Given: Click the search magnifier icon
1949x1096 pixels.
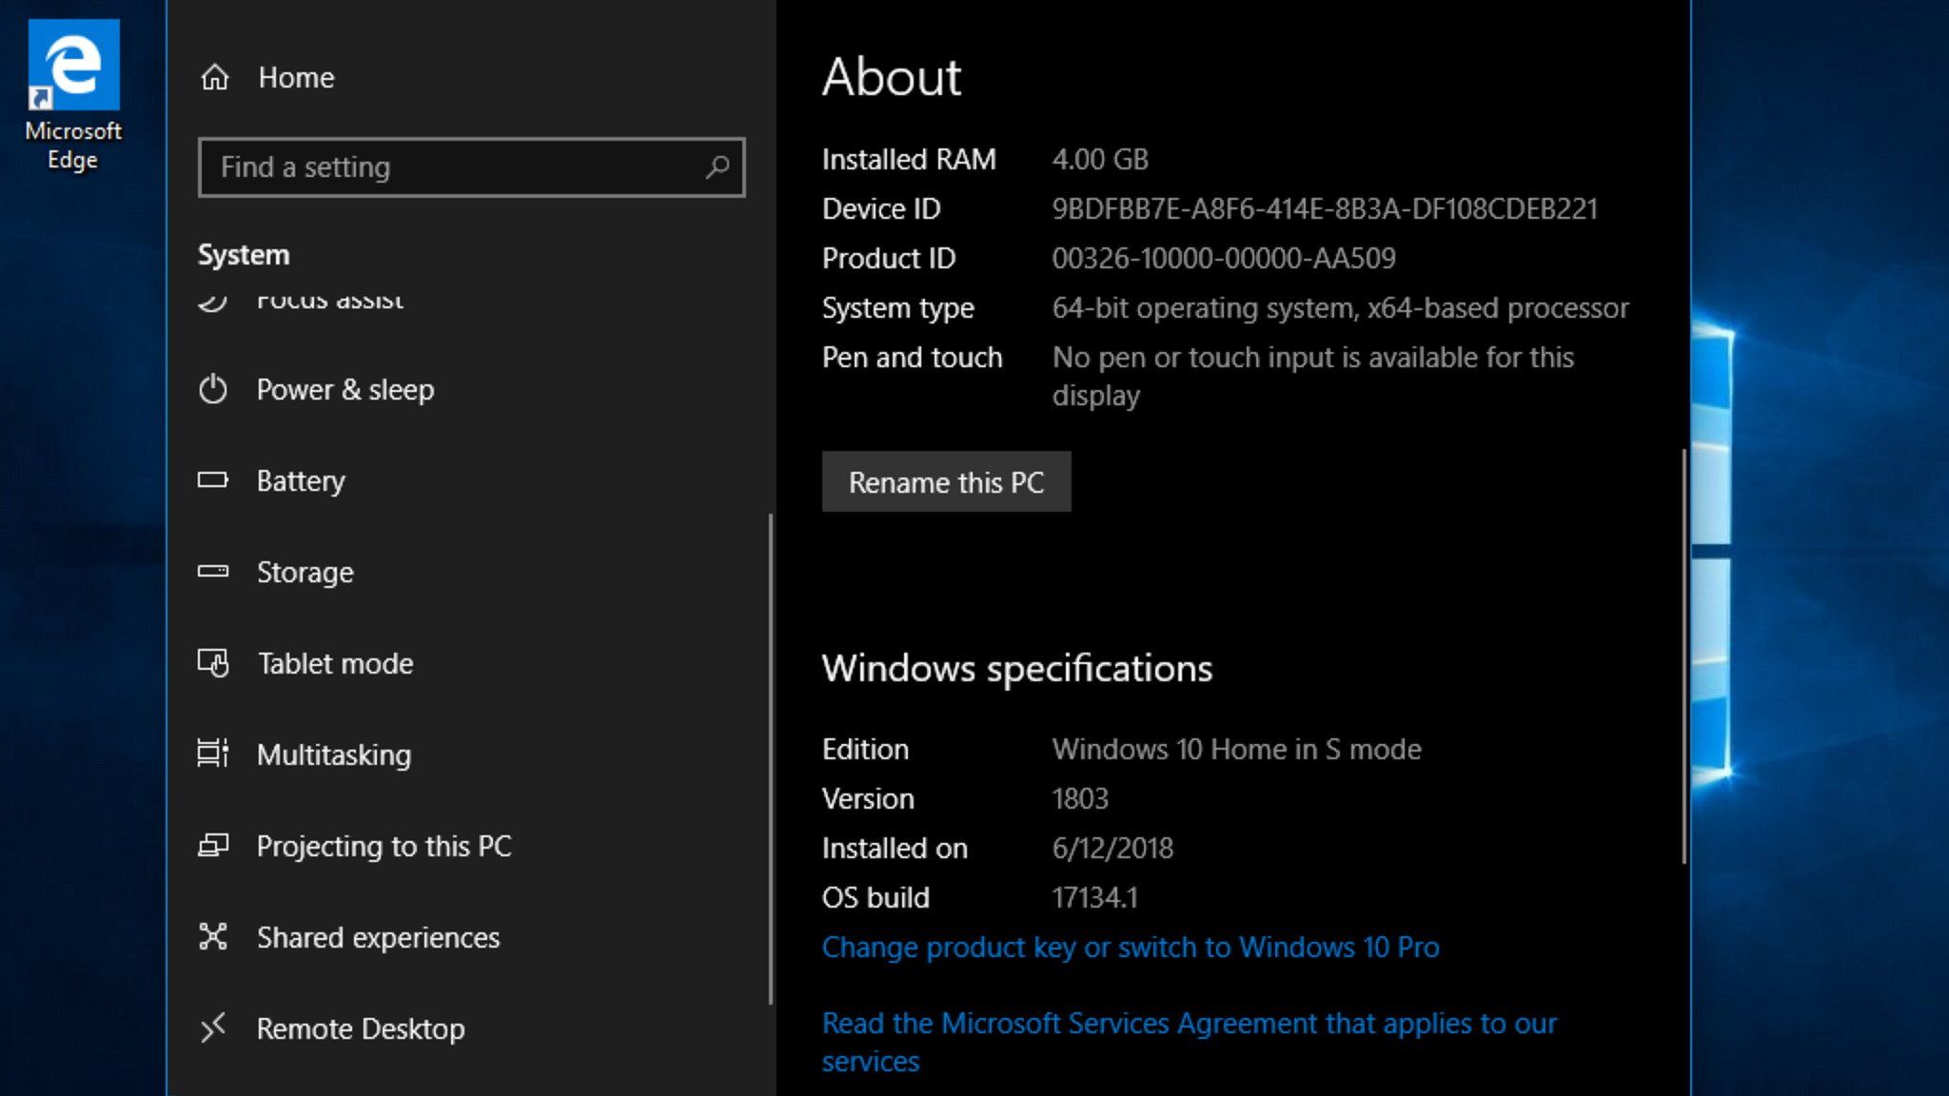Looking at the screenshot, I should click(718, 167).
